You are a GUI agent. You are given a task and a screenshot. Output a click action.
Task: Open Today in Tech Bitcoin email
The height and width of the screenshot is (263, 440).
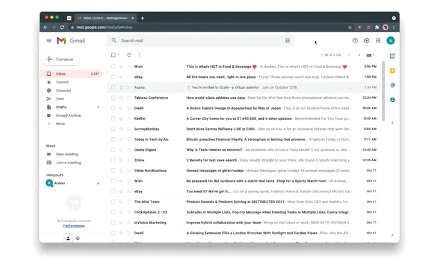click(x=244, y=140)
